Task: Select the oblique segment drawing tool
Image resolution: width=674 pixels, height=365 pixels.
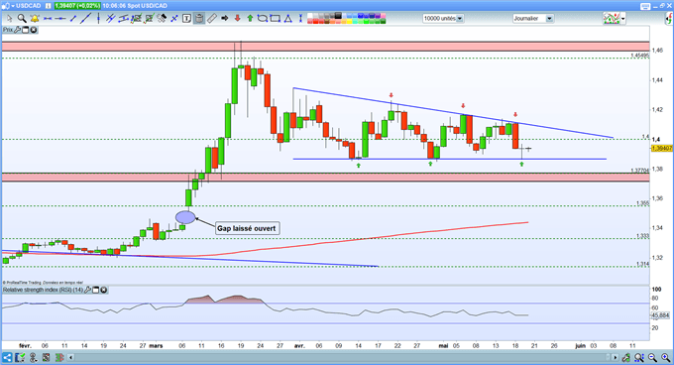Action: [x=72, y=19]
